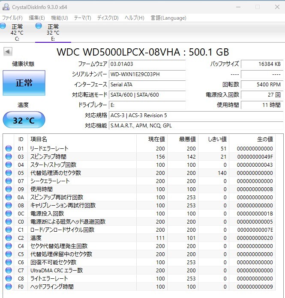Click the 32 °C temperature button

click(24, 120)
